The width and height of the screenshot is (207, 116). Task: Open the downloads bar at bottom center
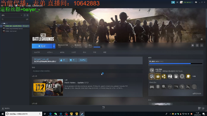[103, 108]
